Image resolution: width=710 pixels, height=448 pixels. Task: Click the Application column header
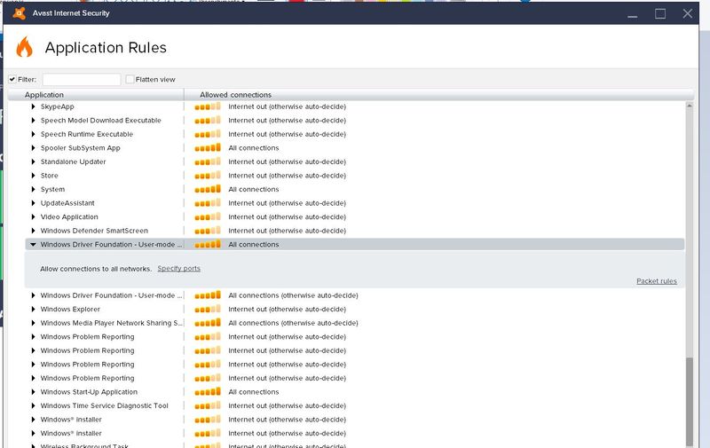[43, 95]
